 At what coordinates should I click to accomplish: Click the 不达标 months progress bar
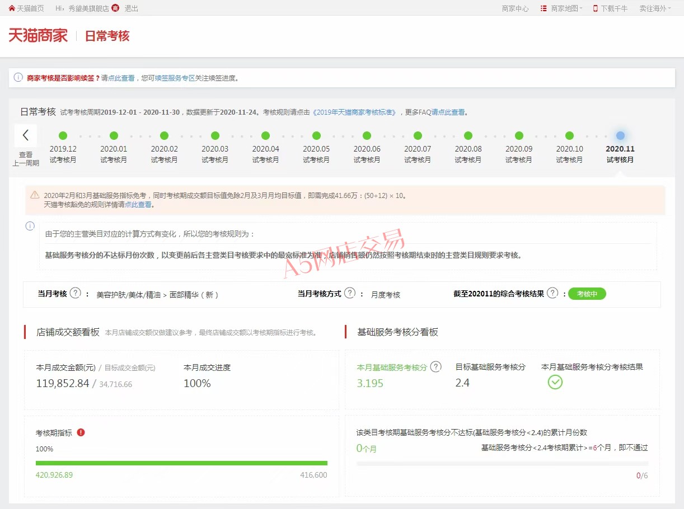[x=502, y=464]
